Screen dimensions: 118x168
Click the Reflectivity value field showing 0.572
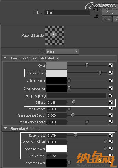56,156
